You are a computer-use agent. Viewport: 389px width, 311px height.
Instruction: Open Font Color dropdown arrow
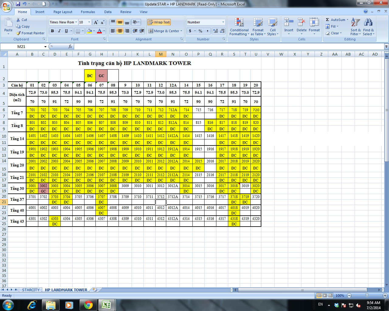coord(104,31)
